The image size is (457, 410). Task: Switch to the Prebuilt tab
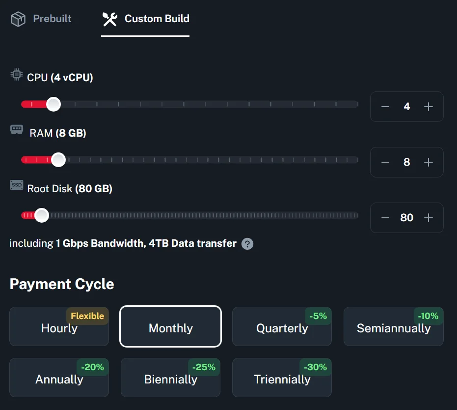point(41,19)
